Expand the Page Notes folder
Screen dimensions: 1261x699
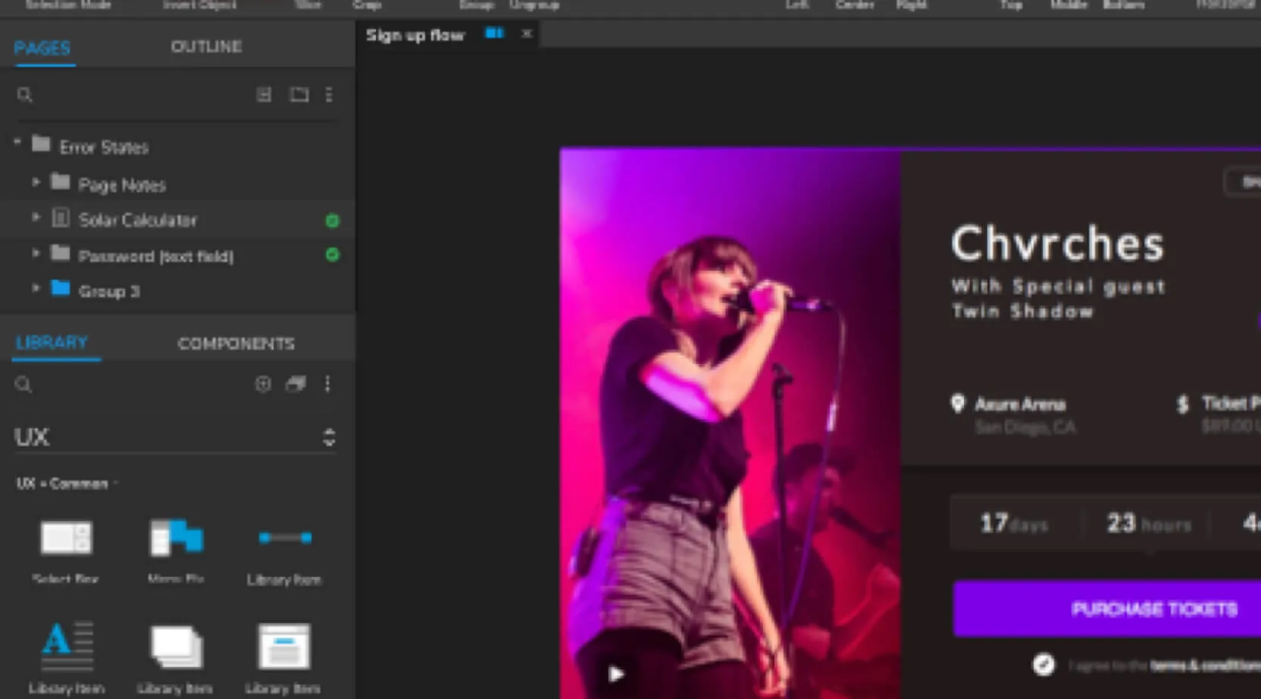36,183
